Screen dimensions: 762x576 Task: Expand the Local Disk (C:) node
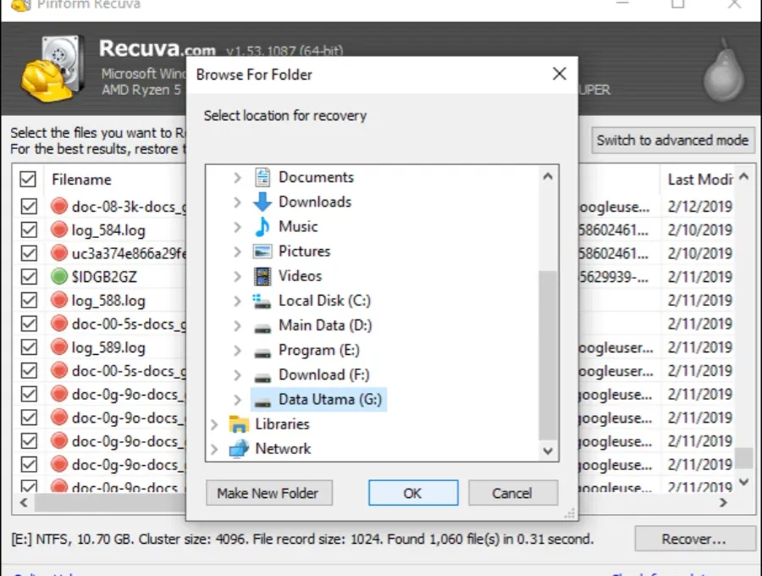pos(237,301)
